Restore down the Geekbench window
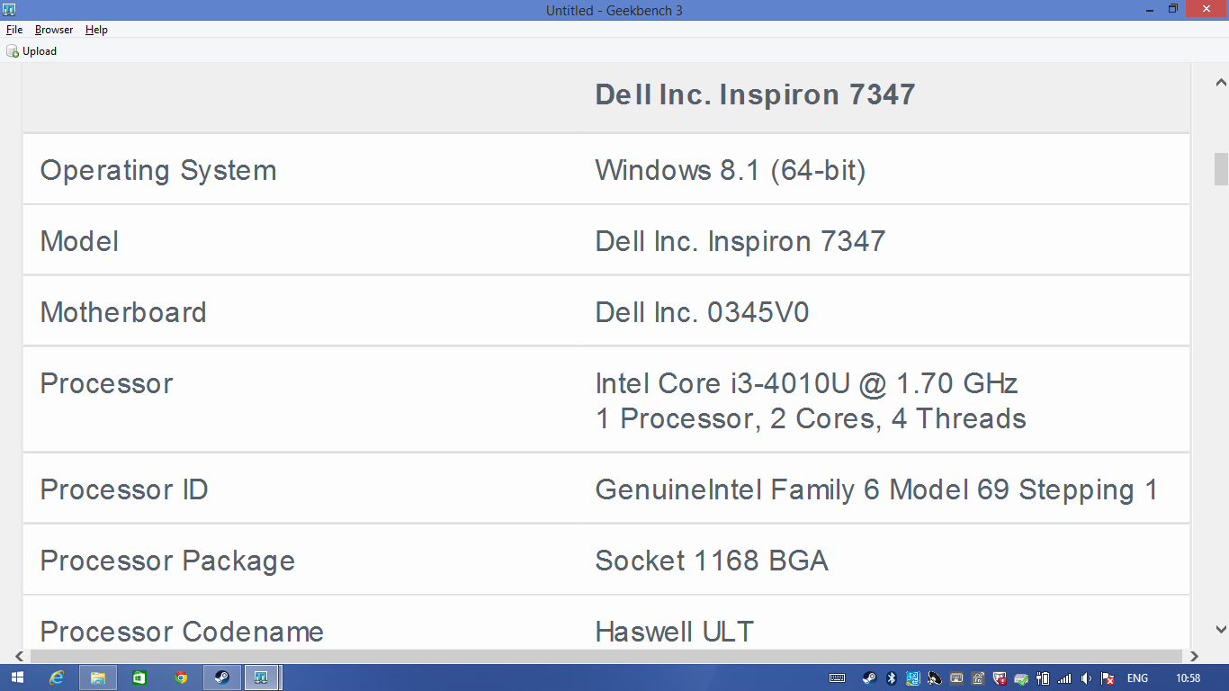This screenshot has height=691, width=1229. (1173, 9)
